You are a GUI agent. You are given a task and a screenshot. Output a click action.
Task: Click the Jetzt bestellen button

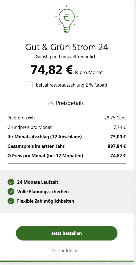coord(67,233)
